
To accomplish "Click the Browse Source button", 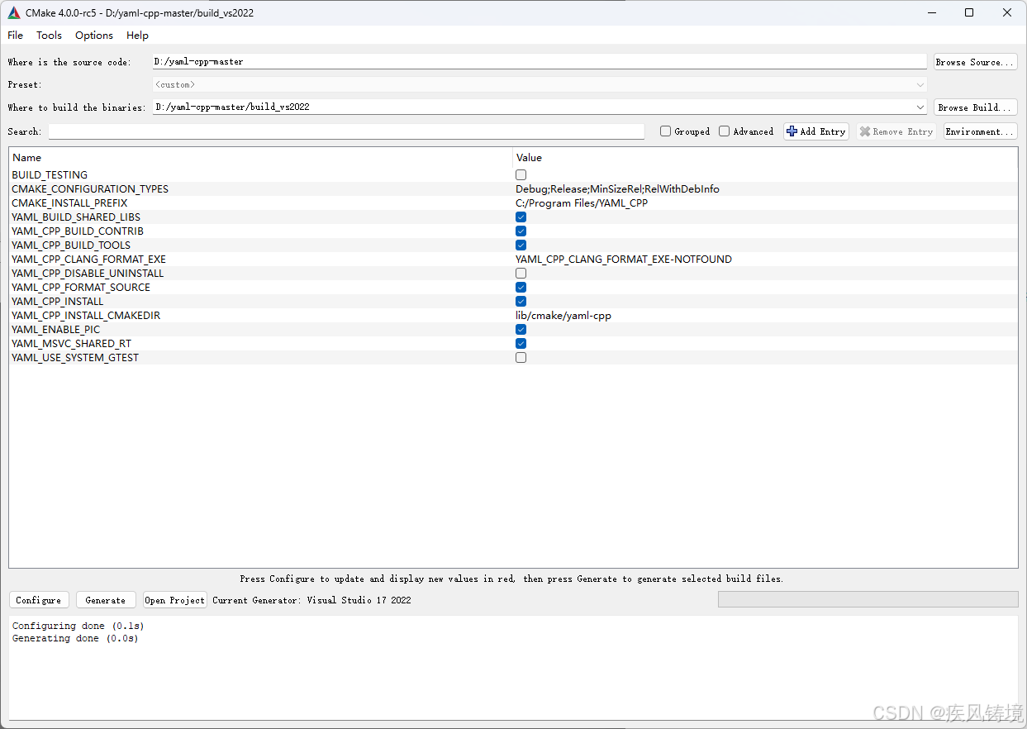I will click(976, 62).
